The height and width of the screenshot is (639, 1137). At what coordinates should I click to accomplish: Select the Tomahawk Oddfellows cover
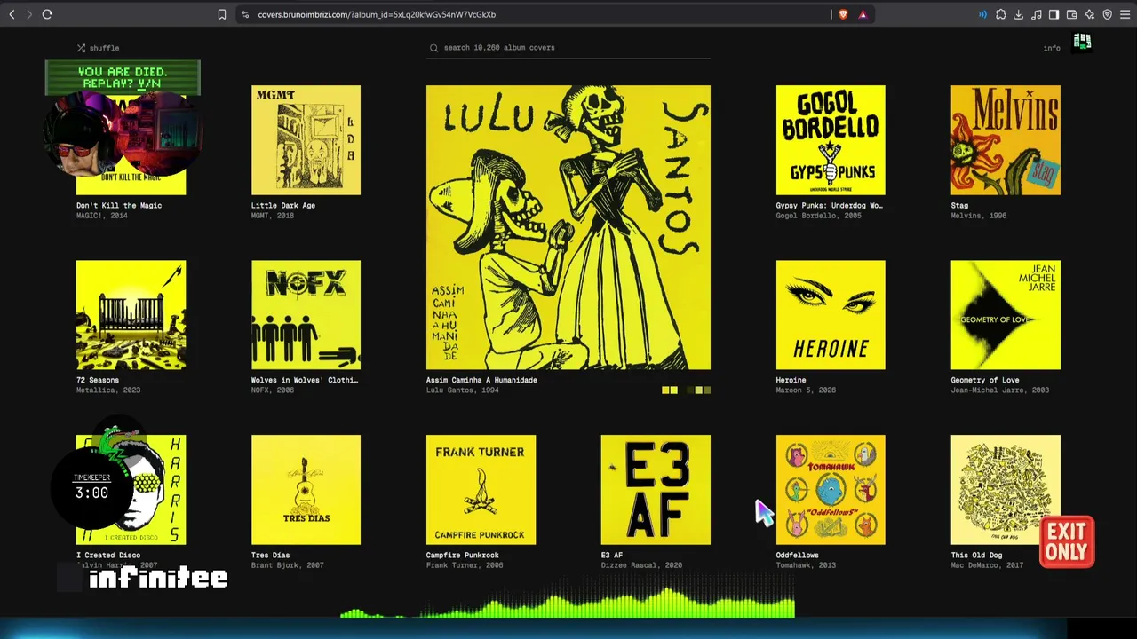pyautogui.click(x=831, y=490)
